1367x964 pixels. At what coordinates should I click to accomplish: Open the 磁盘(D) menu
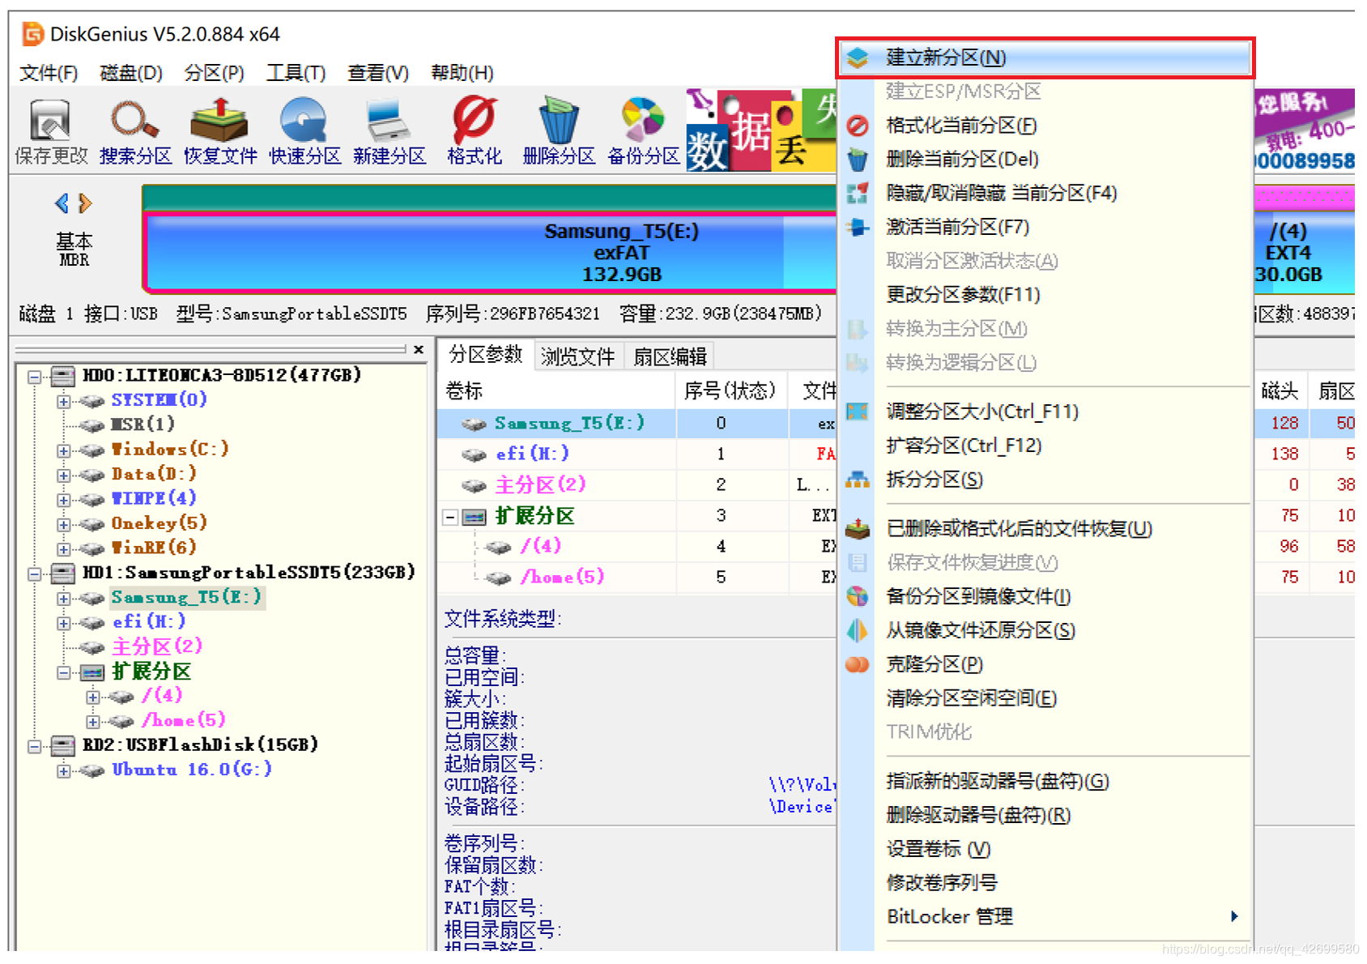[130, 73]
